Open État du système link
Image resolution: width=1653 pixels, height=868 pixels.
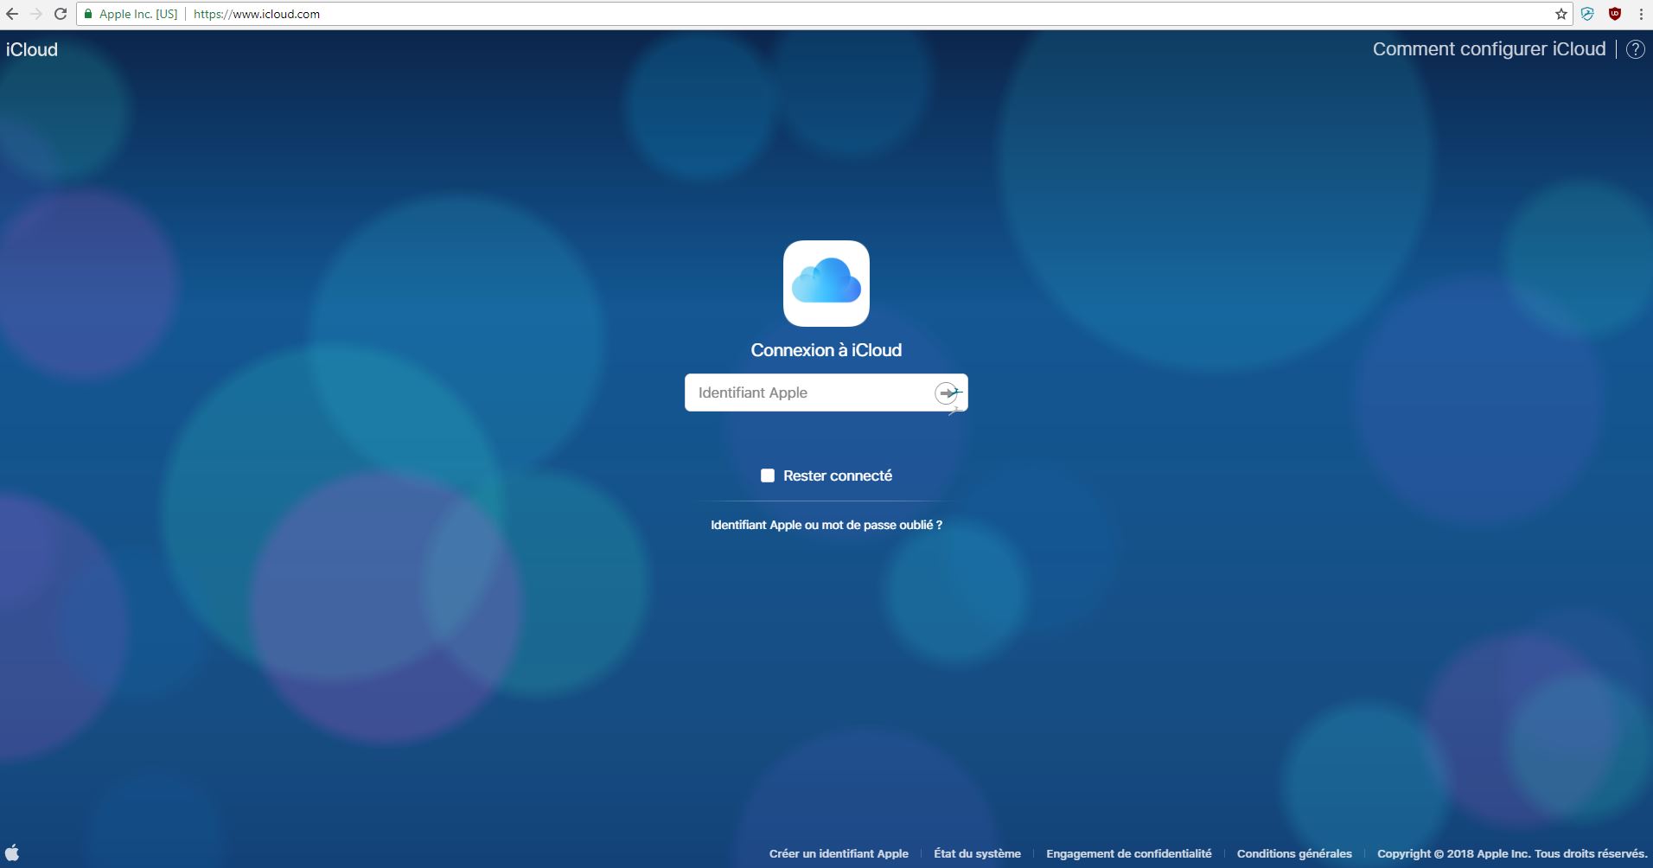(x=977, y=853)
